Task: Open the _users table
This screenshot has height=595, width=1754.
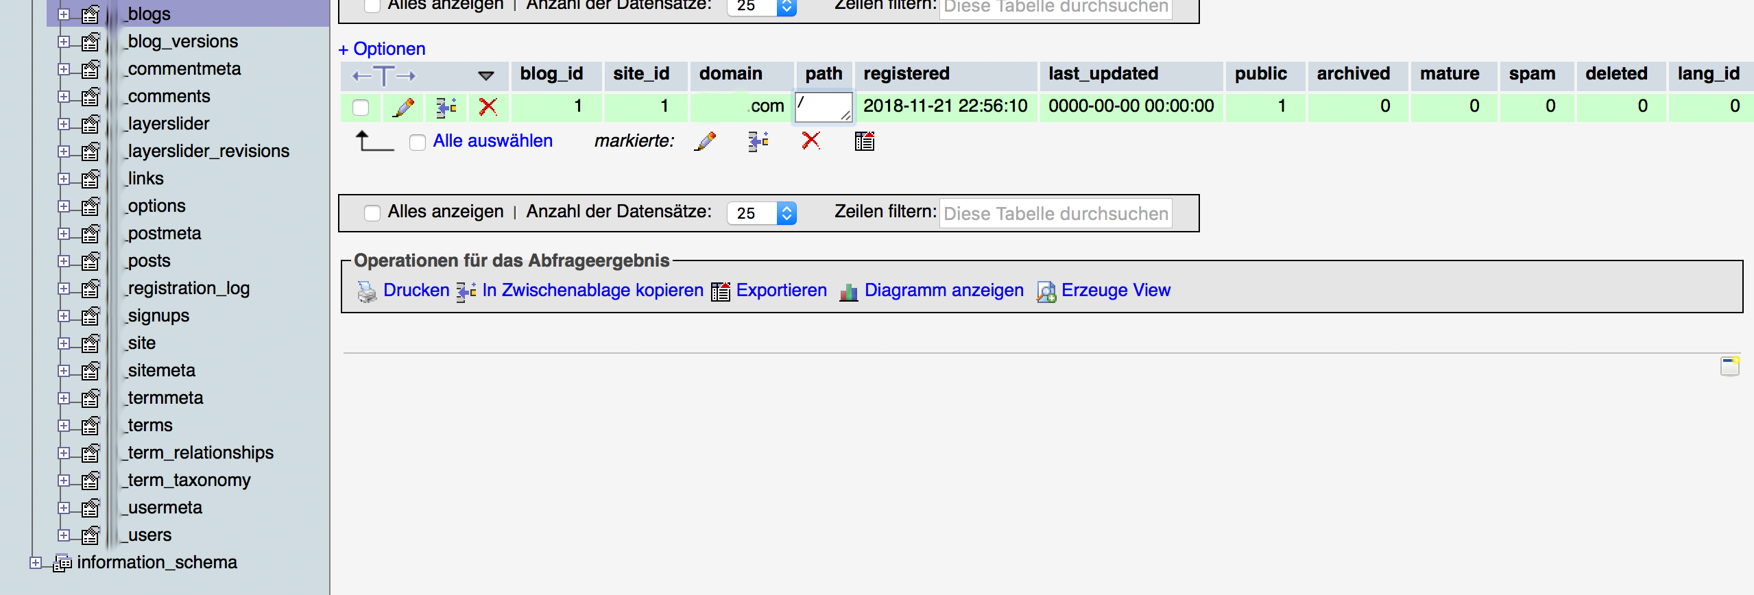Action: 147,535
